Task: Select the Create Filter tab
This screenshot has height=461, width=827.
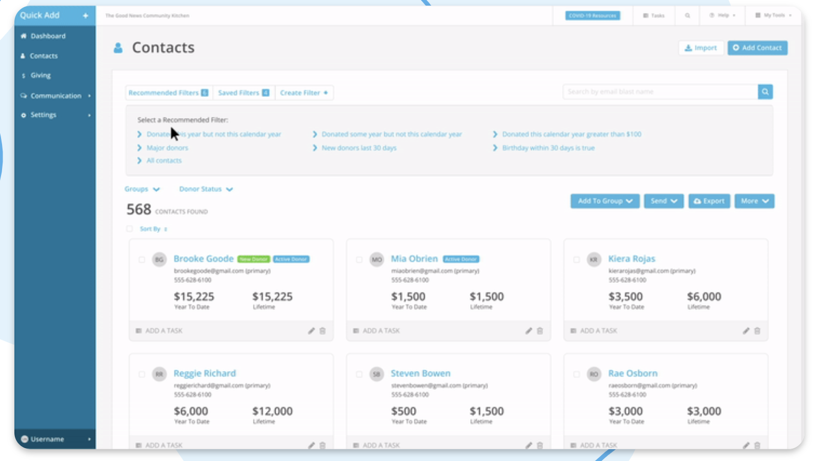Action: (304, 93)
